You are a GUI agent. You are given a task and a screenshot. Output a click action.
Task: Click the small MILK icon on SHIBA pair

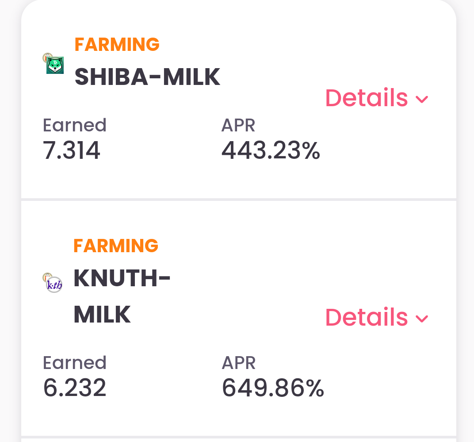(47, 57)
